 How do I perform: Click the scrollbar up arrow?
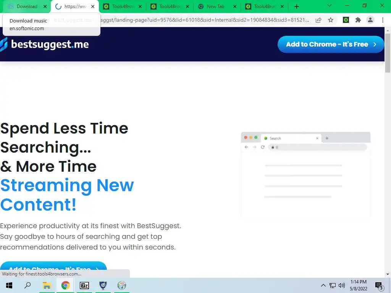tap(388, 30)
